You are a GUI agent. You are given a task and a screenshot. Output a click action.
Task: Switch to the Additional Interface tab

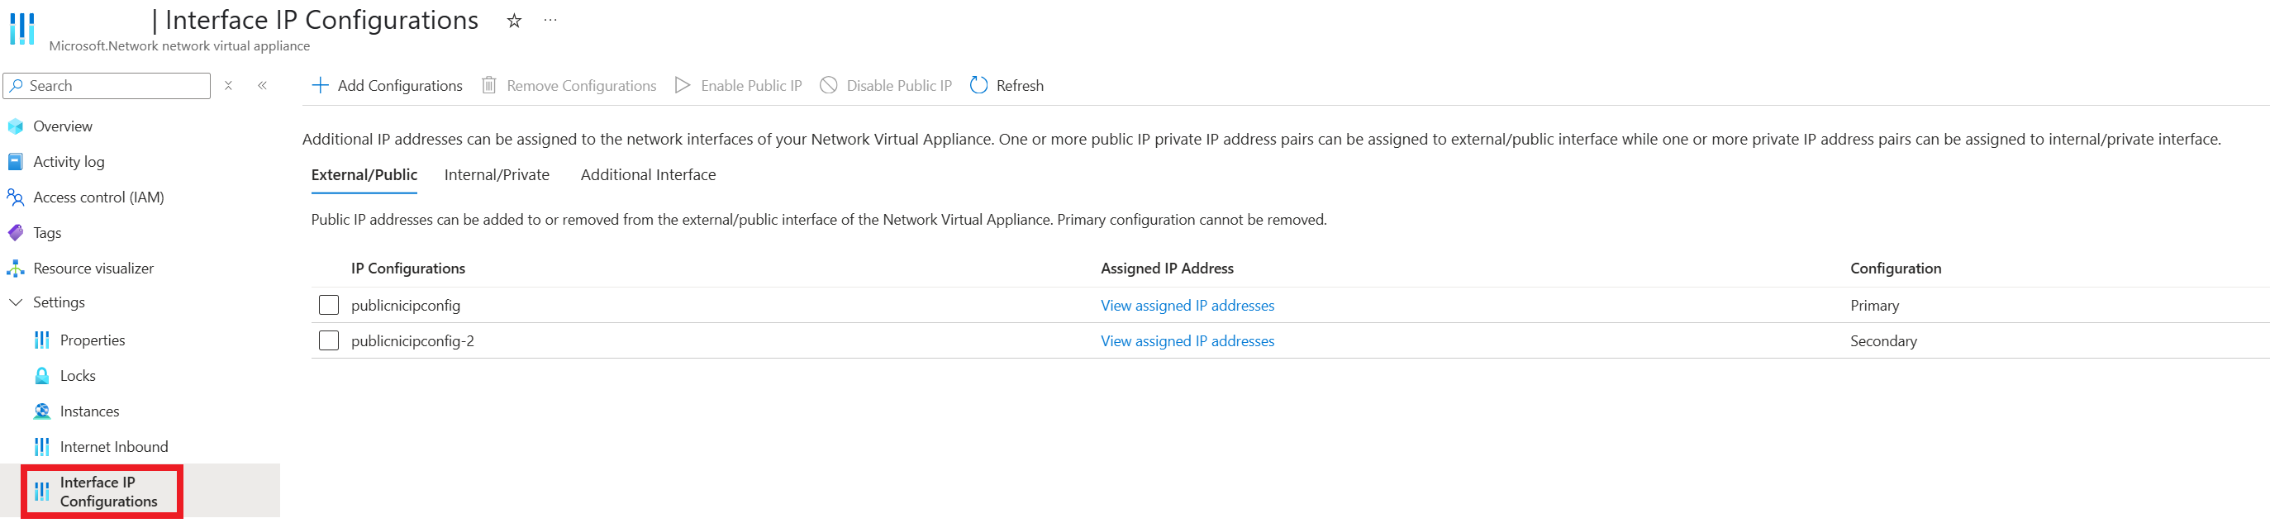[x=648, y=175]
